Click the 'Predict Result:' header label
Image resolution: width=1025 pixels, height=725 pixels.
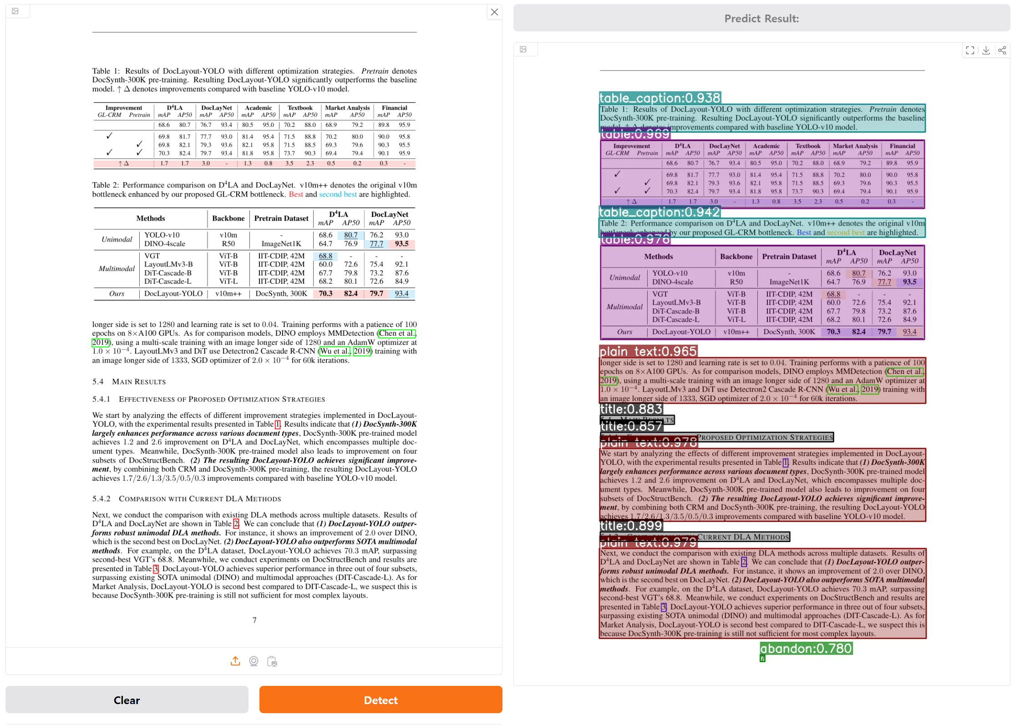761,18
